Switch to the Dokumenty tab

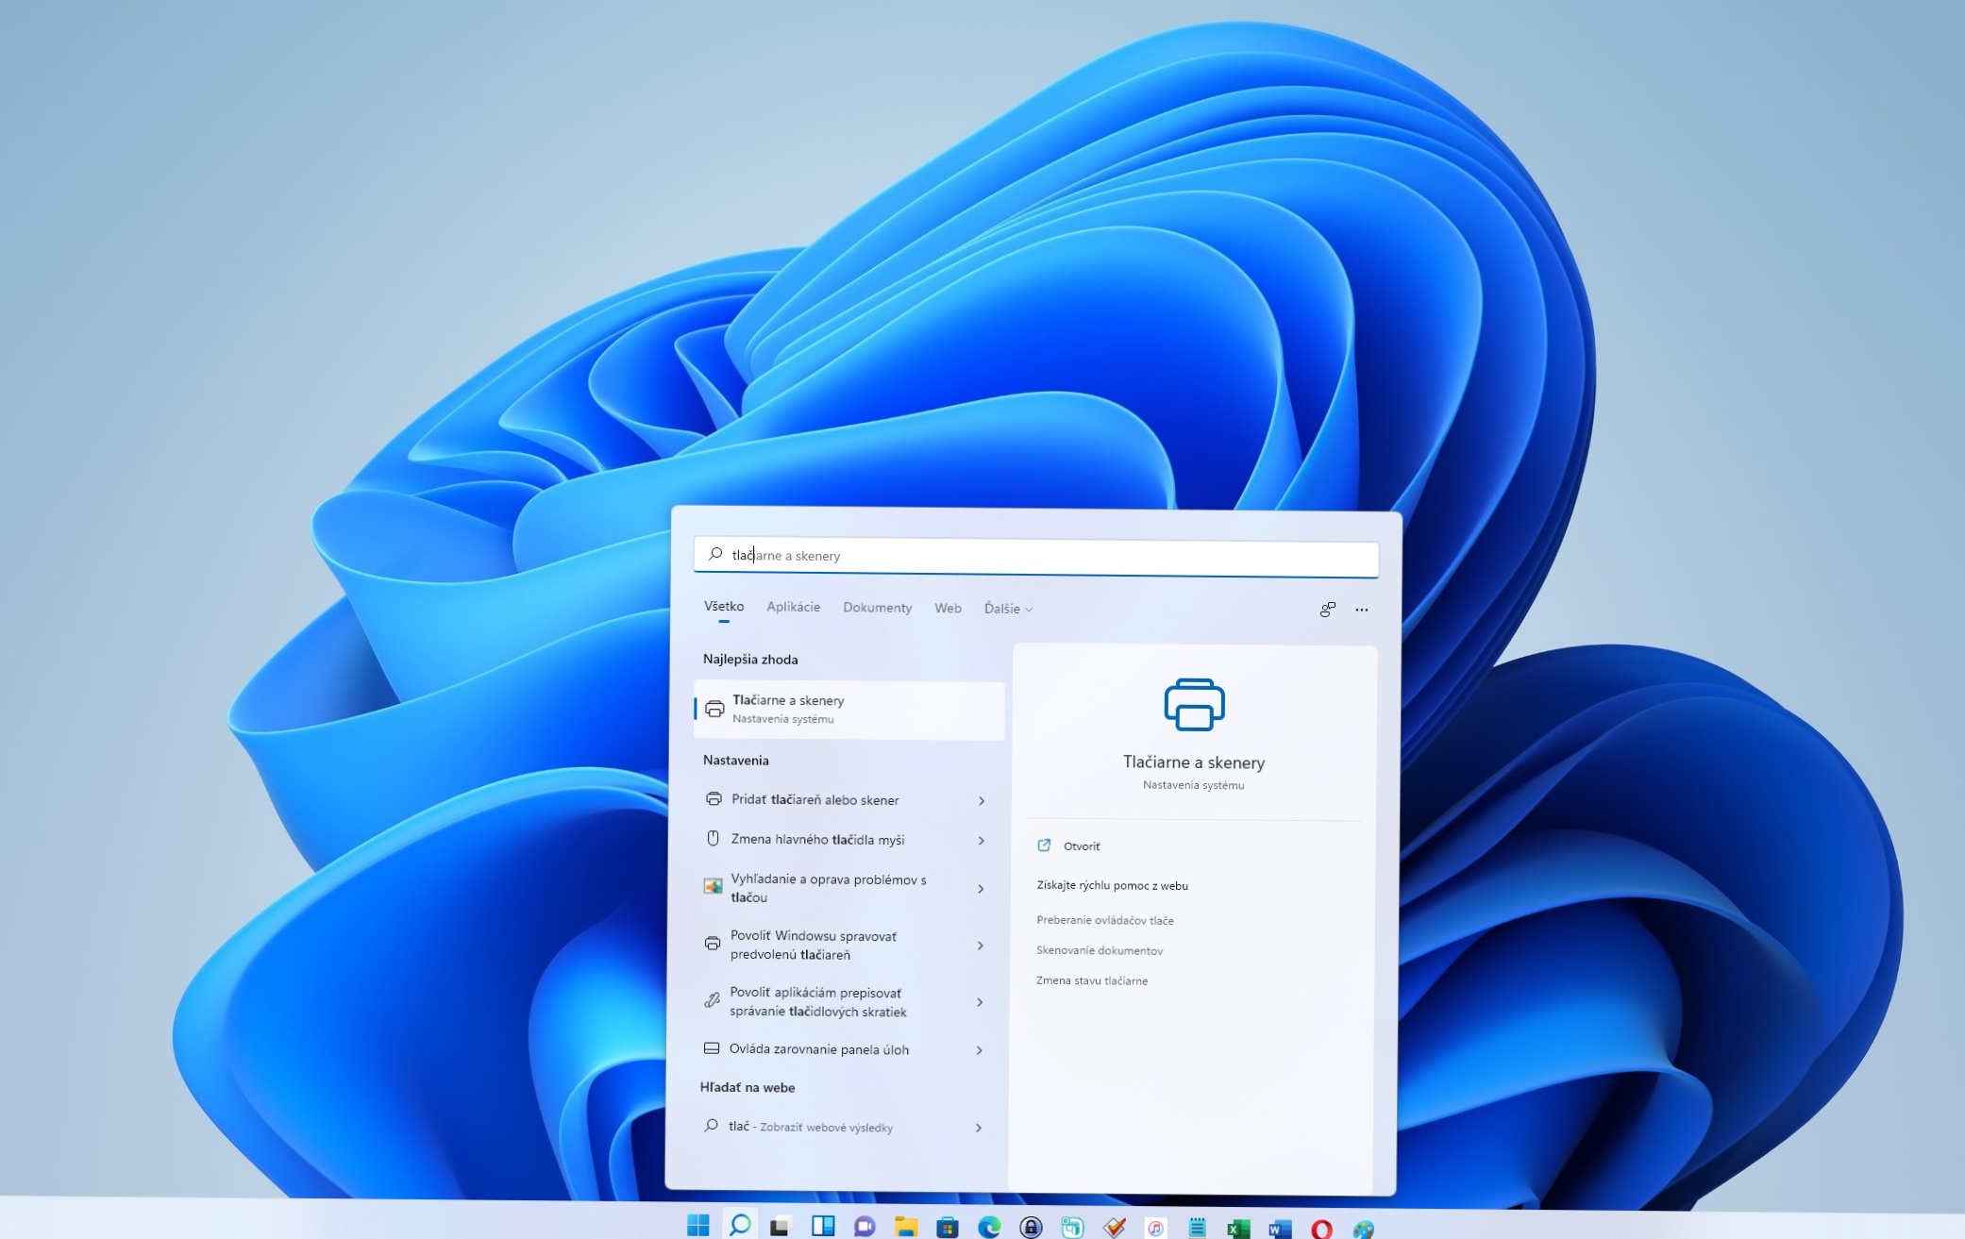pyautogui.click(x=878, y=608)
